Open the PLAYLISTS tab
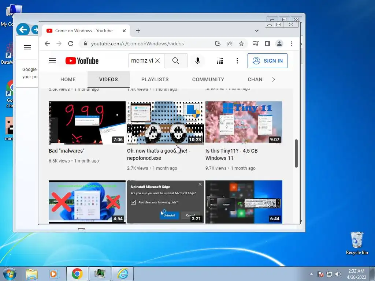375x281 pixels. tap(155, 79)
